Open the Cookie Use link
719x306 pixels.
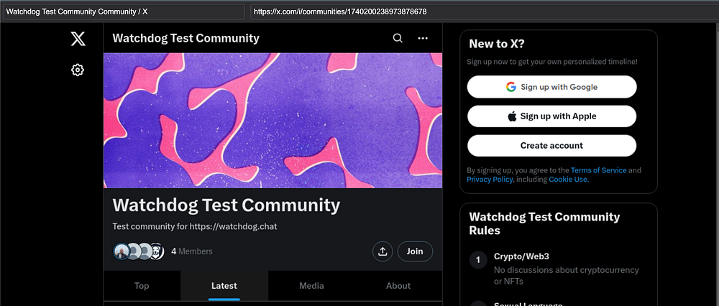569,180
